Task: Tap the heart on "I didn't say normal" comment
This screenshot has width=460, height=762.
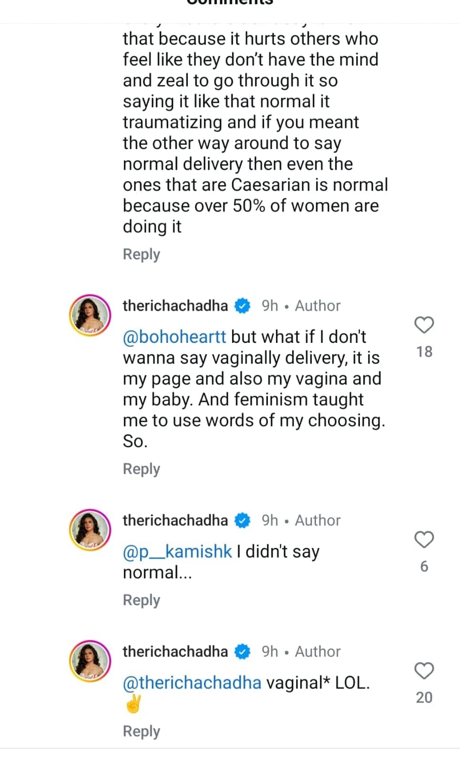Action: pos(424,540)
